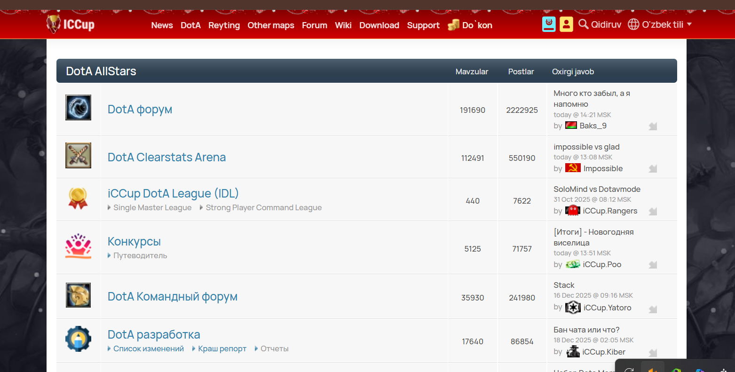The height and width of the screenshot is (372, 735).
Task: Jump to last post by iCCup.Yatoro arrow
Action: point(653,309)
